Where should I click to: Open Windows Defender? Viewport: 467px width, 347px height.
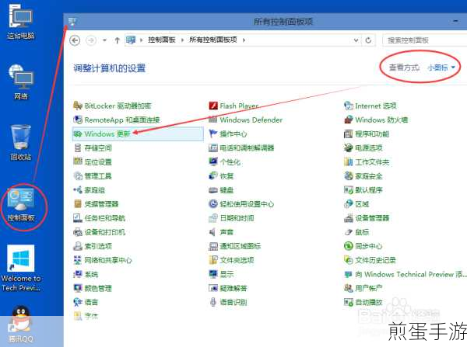(245, 120)
